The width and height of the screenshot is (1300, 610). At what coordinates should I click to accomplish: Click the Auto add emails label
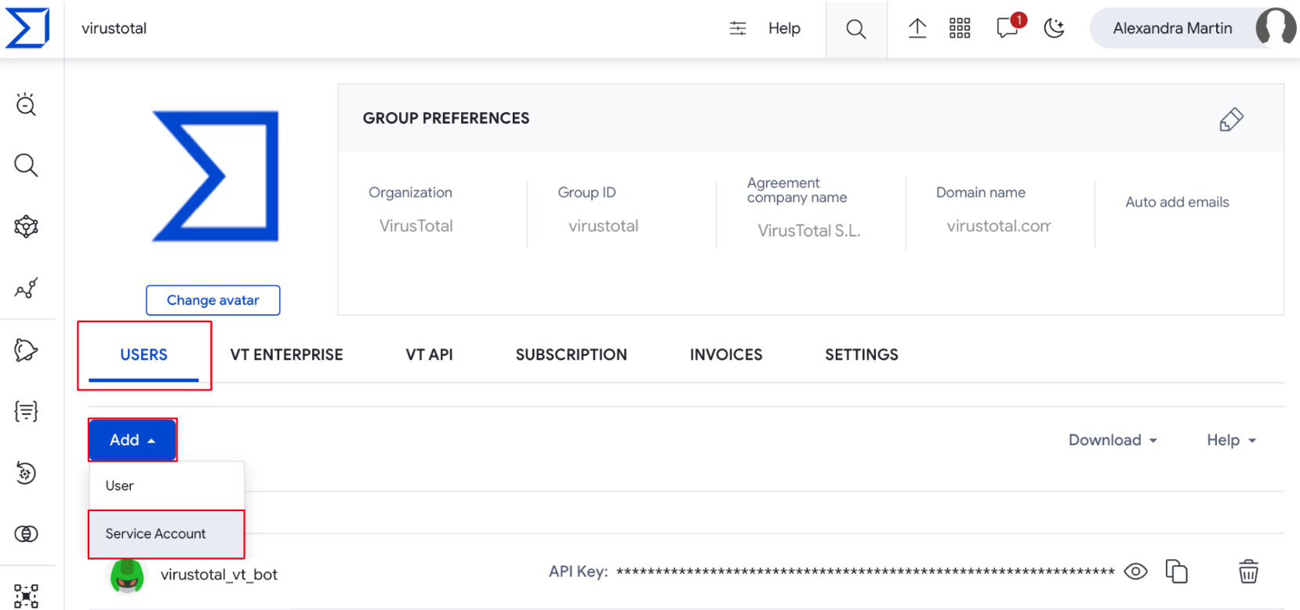[1177, 202]
